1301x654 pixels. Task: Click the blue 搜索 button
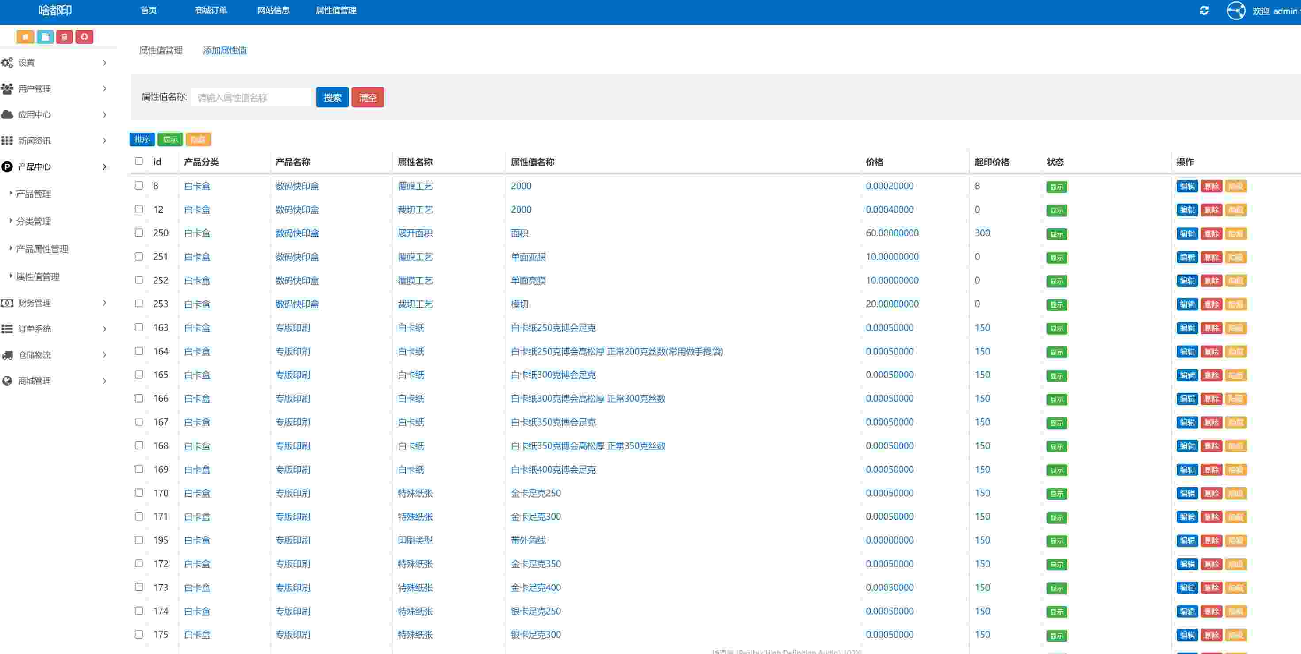[x=332, y=97]
